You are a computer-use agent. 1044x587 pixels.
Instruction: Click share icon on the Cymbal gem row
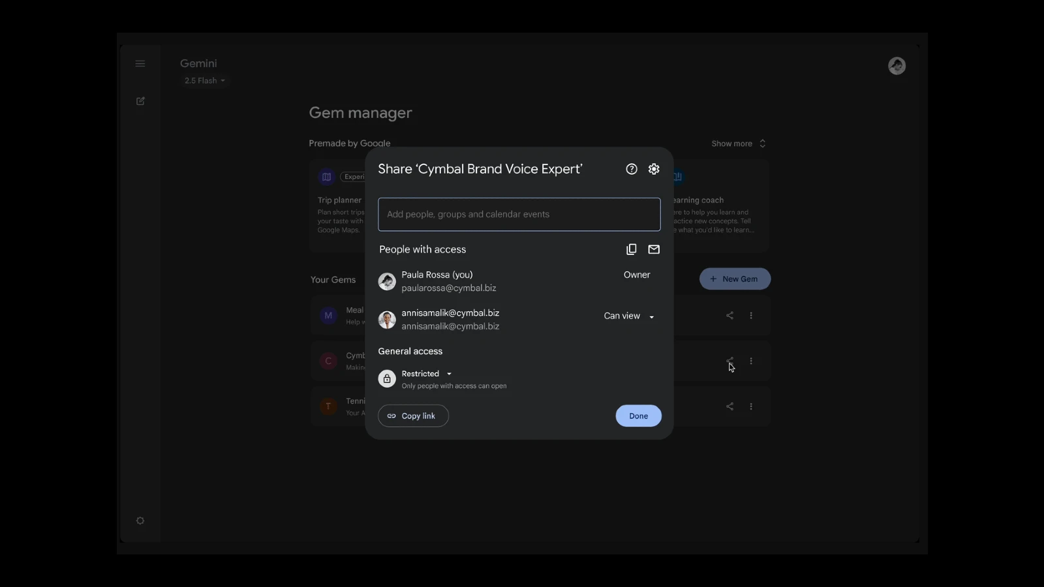[x=729, y=361]
